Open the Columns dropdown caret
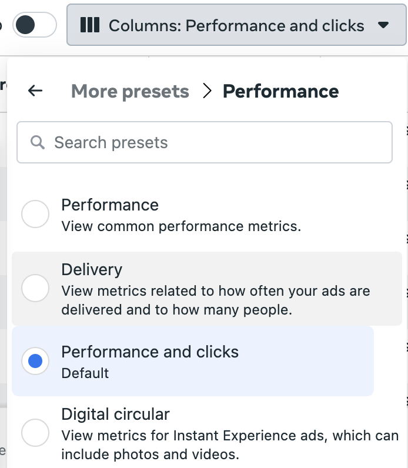The height and width of the screenshot is (468, 408). pos(383,25)
